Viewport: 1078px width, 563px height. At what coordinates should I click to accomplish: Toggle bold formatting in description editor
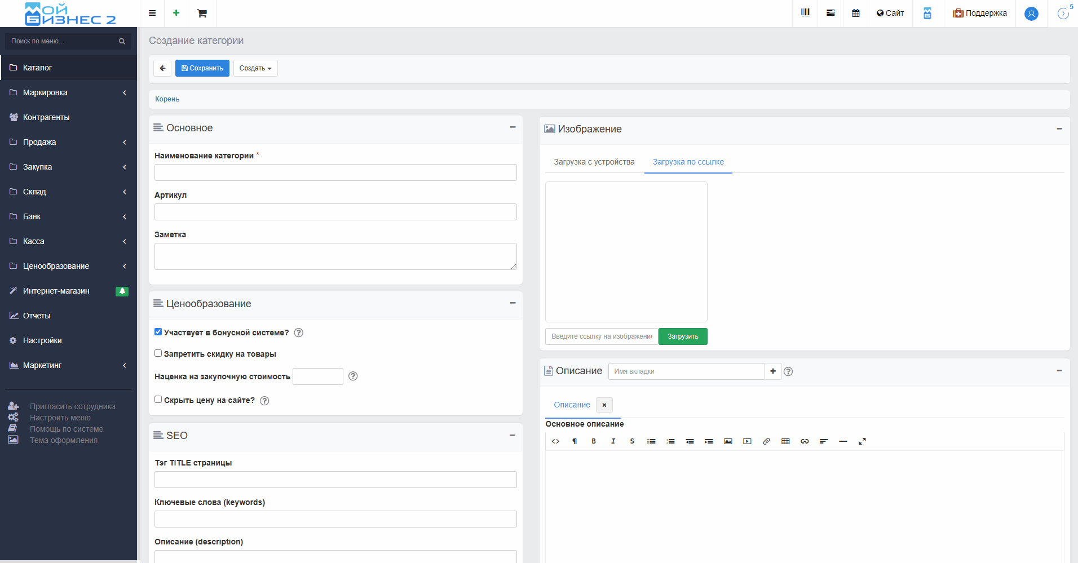click(594, 441)
